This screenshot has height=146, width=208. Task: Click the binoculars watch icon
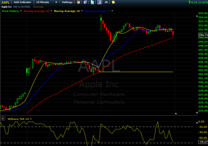pyautogui.click(x=106, y=2)
